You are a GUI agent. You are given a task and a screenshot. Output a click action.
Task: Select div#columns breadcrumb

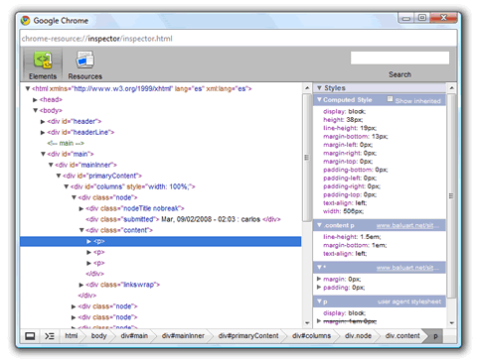pyautogui.click(x=311, y=335)
